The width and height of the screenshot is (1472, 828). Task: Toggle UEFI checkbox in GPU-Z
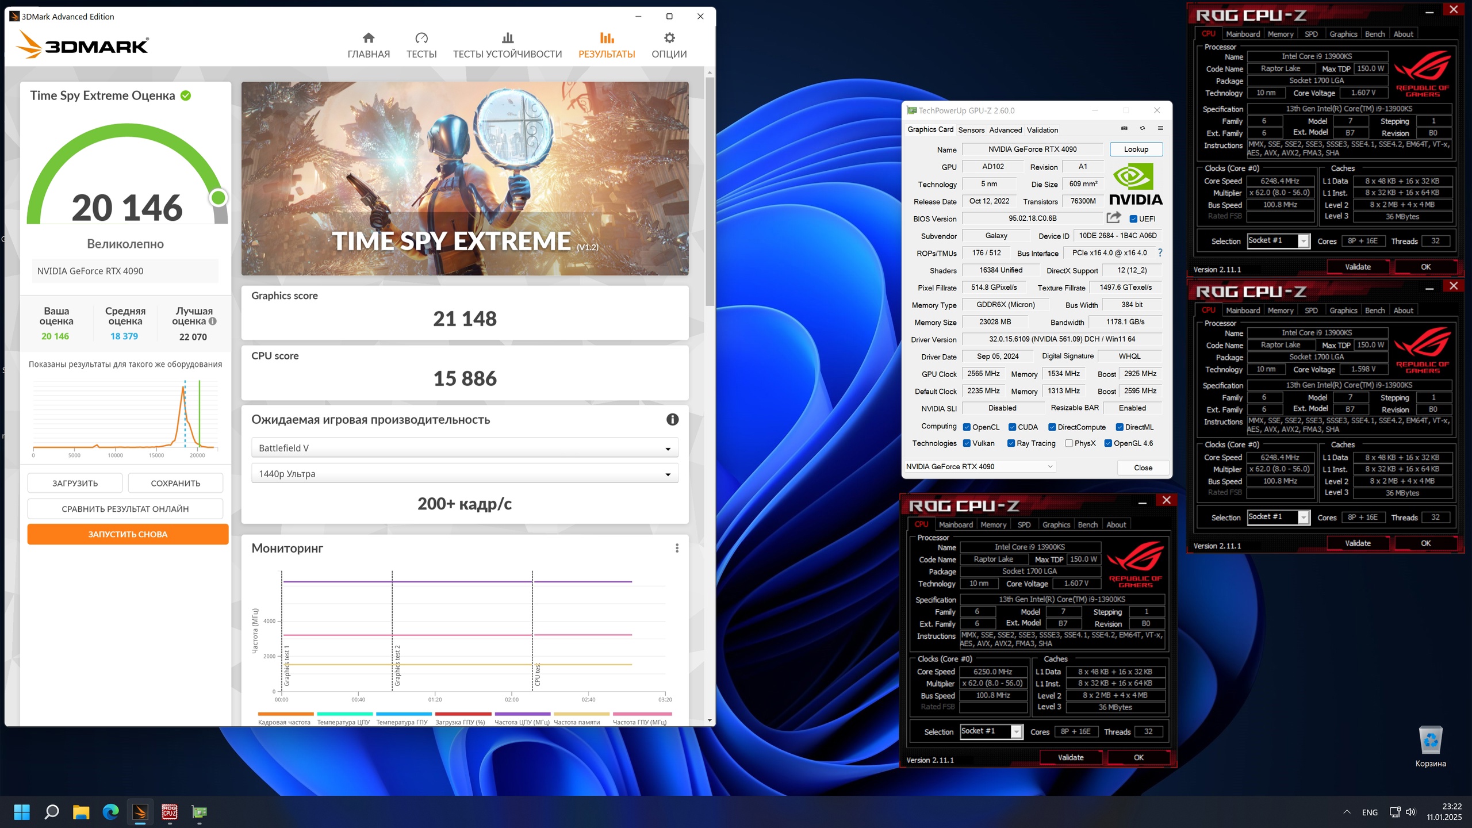click(x=1133, y=219)
